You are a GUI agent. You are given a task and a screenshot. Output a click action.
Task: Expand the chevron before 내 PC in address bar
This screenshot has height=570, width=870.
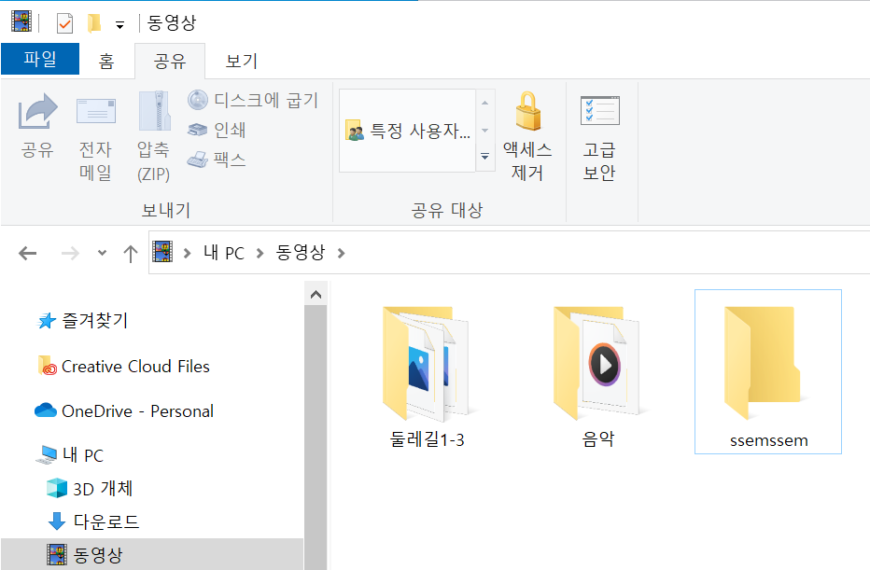(x=187, y=254)
